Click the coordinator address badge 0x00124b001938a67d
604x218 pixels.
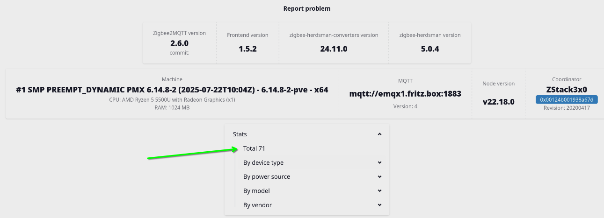567,99
